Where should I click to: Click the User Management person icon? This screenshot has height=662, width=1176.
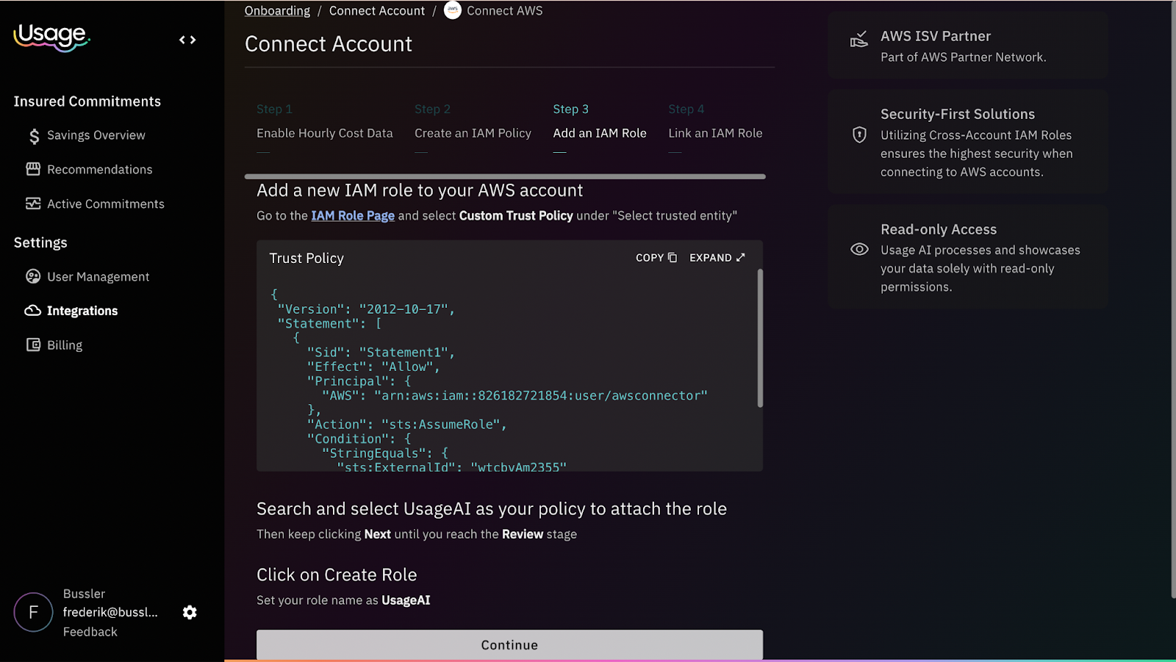coord(33,276)
